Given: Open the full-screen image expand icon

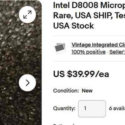Looking at the screenshot, I should [x=27, y=14].
